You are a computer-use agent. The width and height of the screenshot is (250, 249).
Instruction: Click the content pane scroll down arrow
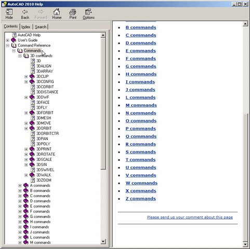[245, 244]
